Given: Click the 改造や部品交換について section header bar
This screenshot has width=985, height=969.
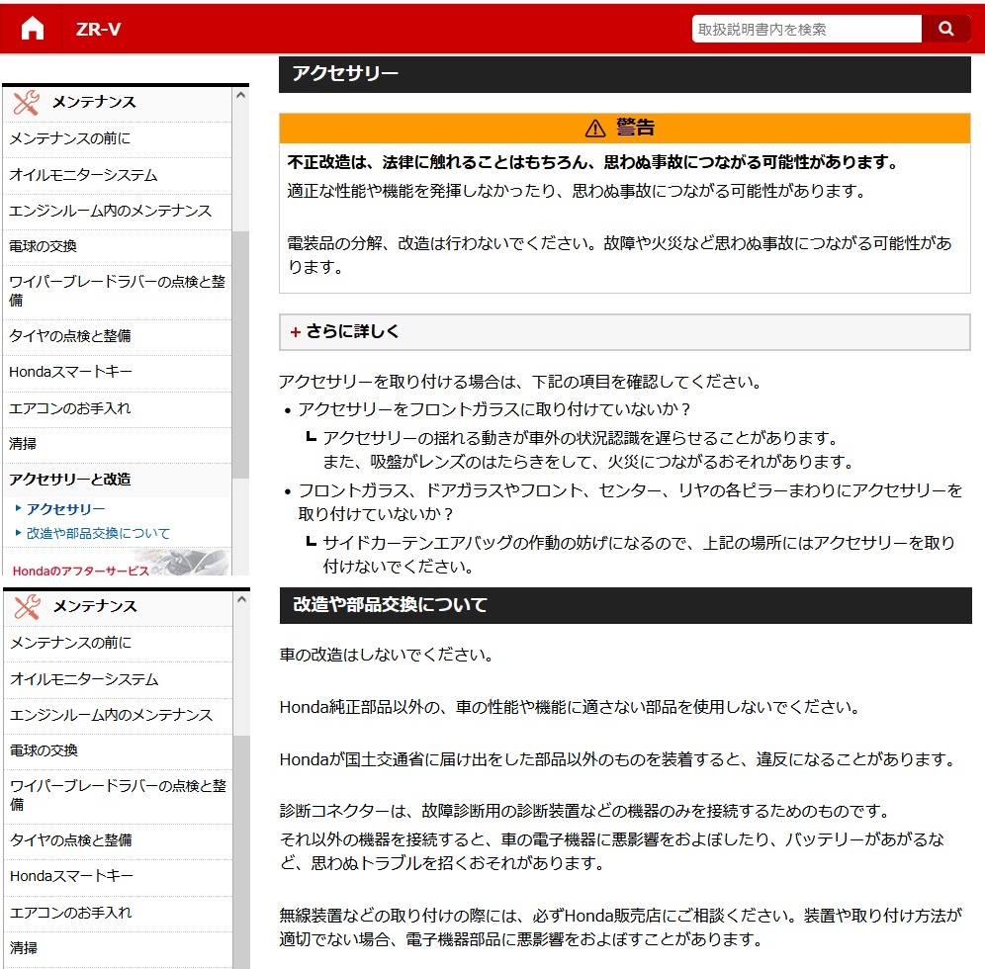Looking at the screenshot, I should point(626,605).
